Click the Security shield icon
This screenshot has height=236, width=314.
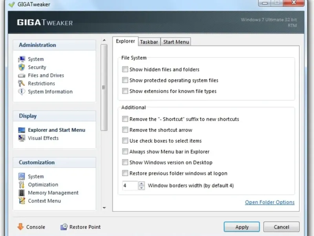[x=22, y=67]
